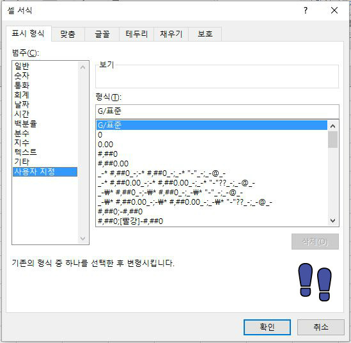Switch to the 표시 형식 tab
Screen dimensions: 351x343
28,34
